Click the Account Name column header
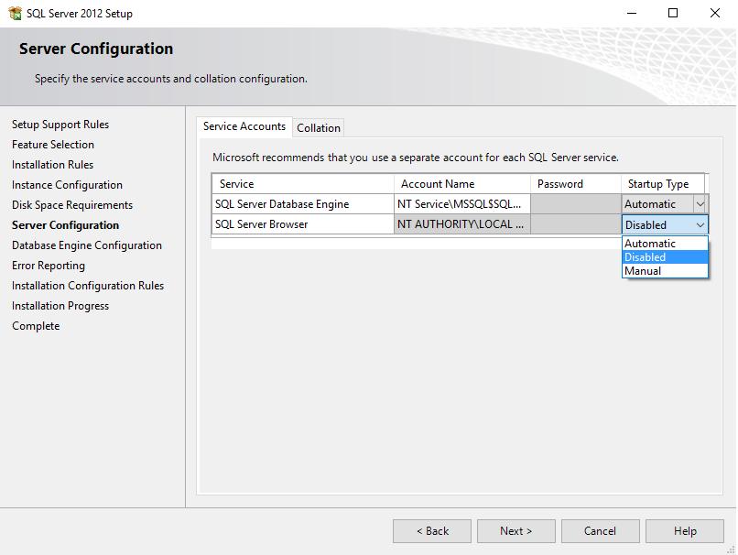 [461, 184]
